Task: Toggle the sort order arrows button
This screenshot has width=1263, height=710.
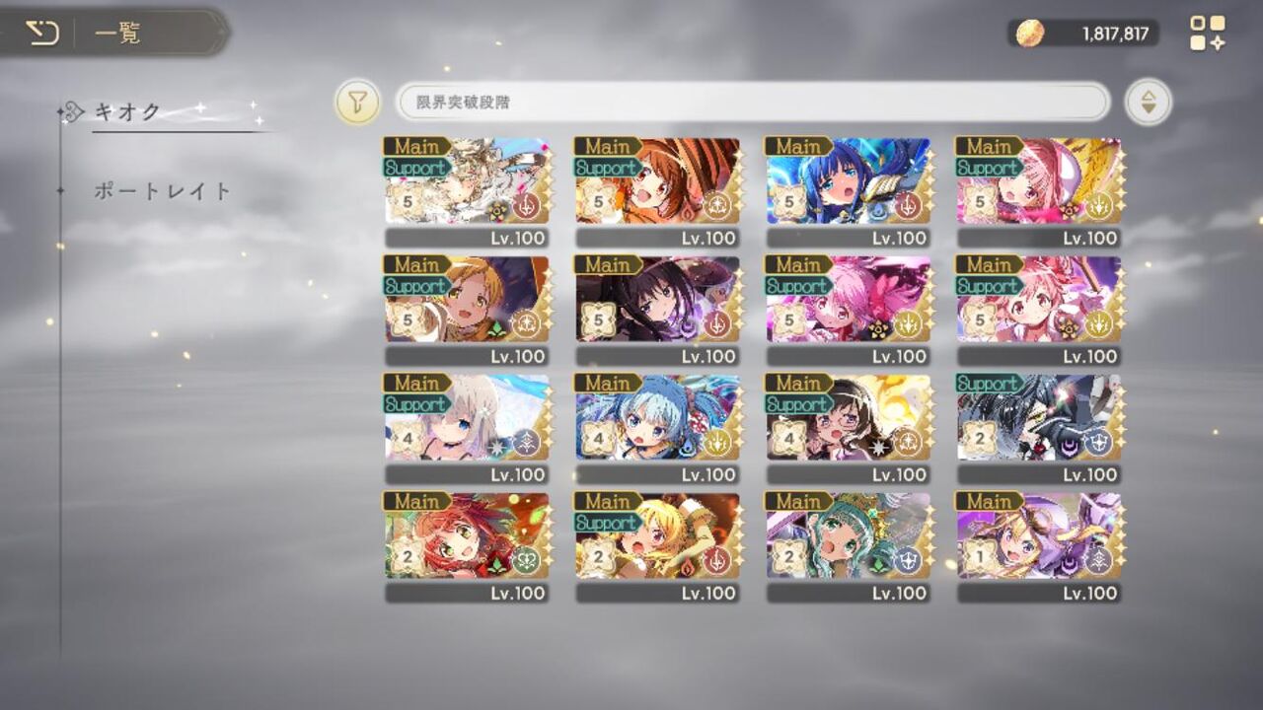Action: coord(1149,102)
